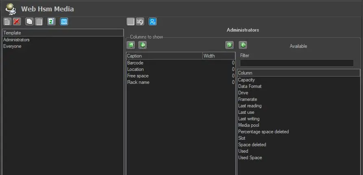363x175 pixels.
Task: Click the green refresh templates icon
Action: pos(51,22)
